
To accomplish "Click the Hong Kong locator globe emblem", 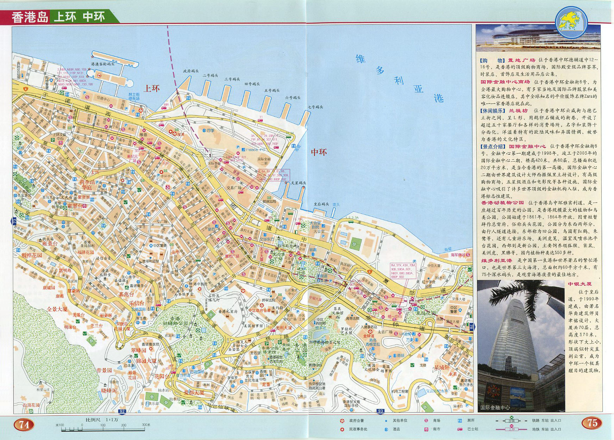I will [571, 21].
